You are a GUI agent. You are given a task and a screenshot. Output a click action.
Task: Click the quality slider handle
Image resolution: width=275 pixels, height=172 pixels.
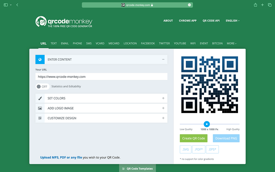(207, 124)
